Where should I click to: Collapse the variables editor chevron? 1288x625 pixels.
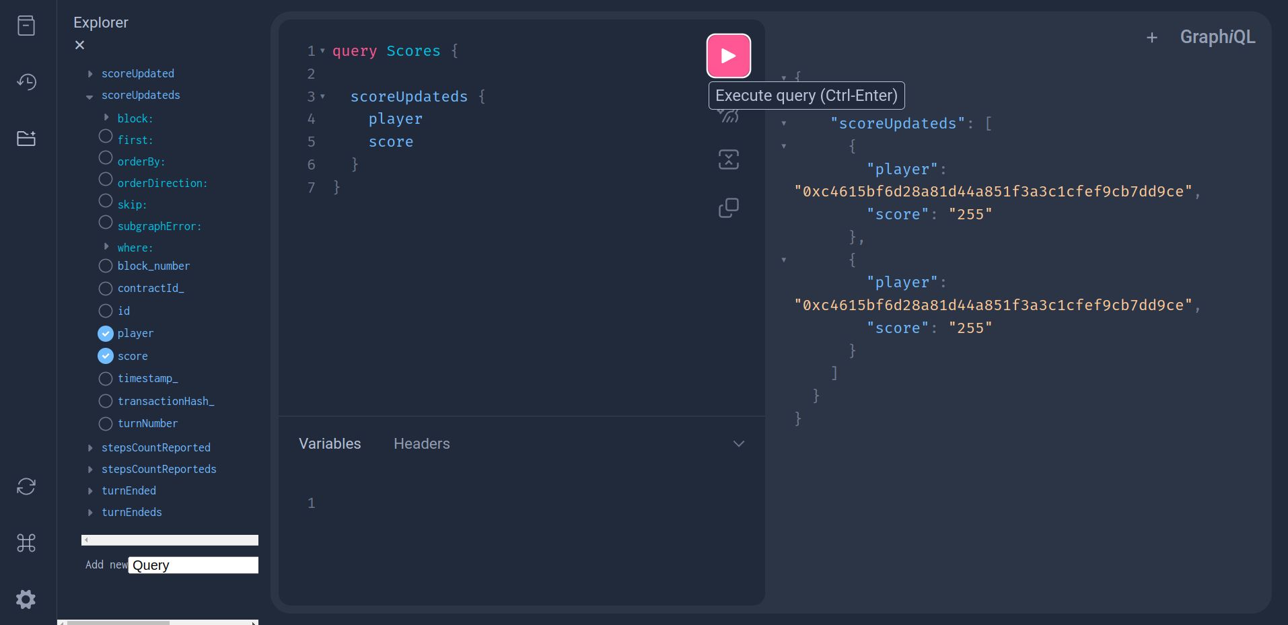[739, 444]
